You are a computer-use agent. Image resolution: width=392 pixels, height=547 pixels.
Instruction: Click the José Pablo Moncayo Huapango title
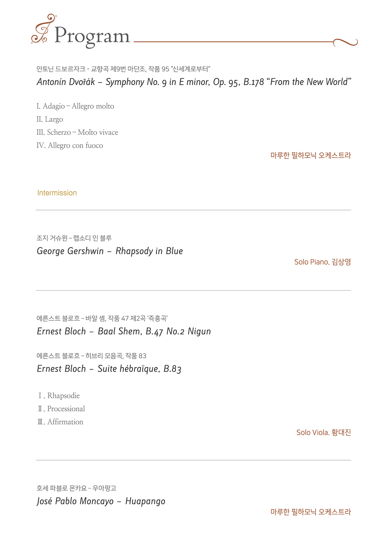pyautogui.click(x=101, y=501)
